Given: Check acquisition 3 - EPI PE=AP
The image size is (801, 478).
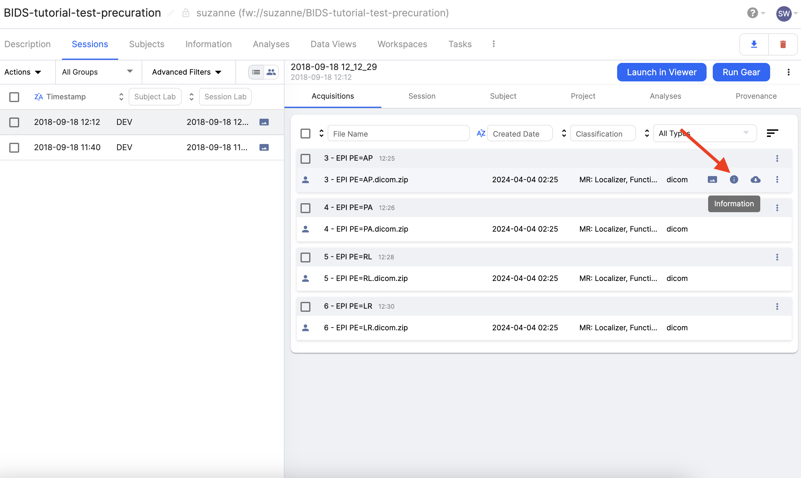Looking at the screenshot, I should click(x=305, y=159).
